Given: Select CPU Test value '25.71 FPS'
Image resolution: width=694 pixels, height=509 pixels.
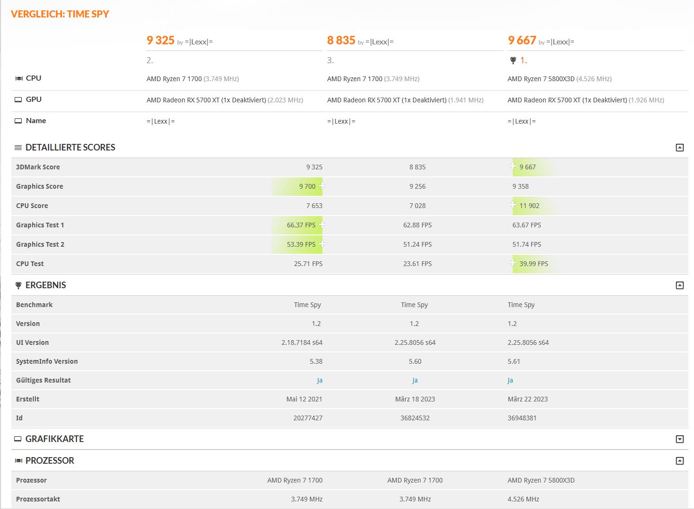Looking at the screenshot, I should 308,264.
